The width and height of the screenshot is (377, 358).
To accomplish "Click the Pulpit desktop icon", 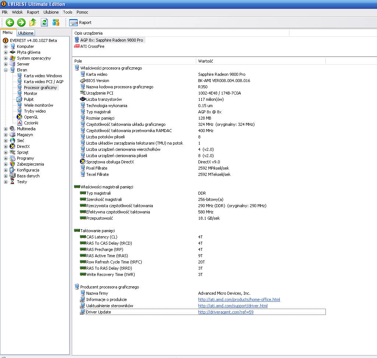I will 19,99.
